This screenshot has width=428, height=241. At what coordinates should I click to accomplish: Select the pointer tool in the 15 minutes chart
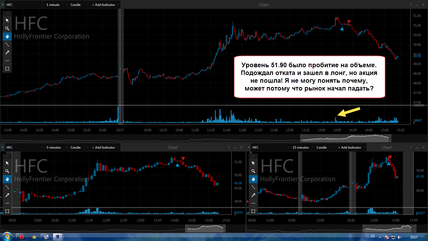pos(253,163)
